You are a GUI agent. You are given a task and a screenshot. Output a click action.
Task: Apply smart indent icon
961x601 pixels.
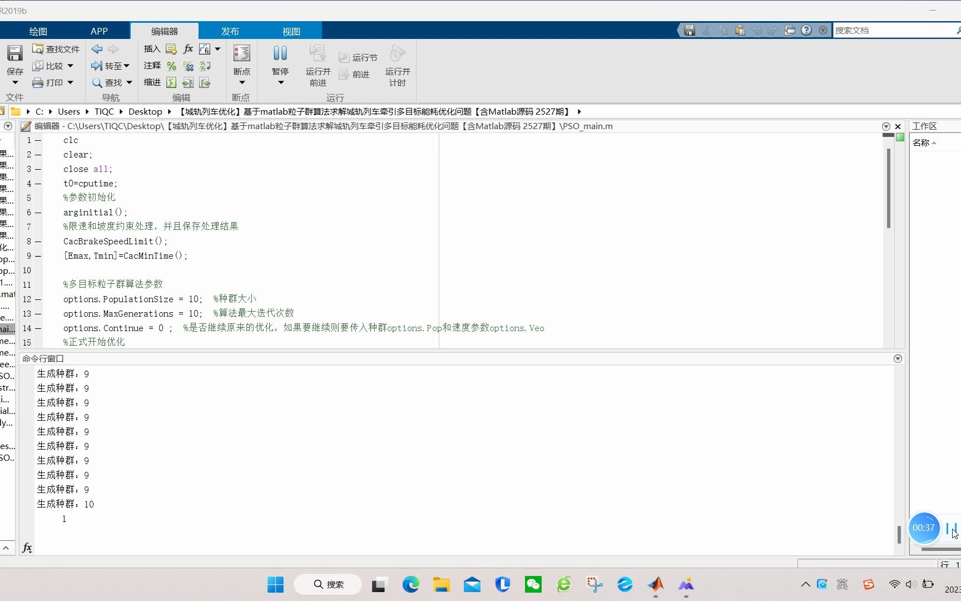(171, 82)
